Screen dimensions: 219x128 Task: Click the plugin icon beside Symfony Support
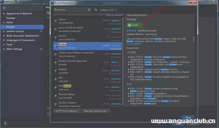pos(55,104)
